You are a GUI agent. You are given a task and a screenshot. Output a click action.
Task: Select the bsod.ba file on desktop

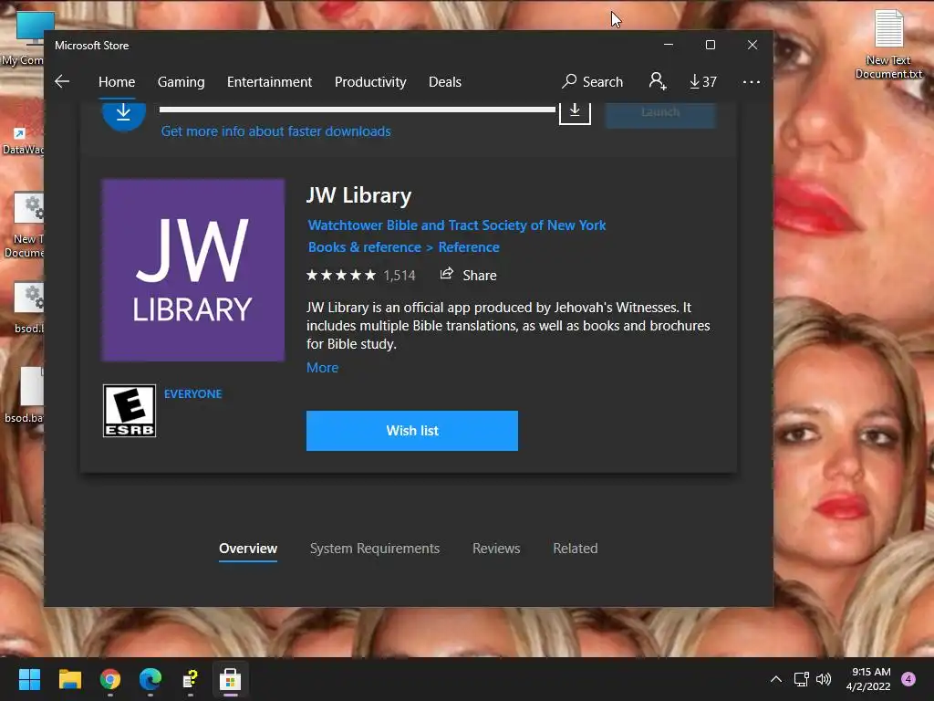(x=24, y=395)
